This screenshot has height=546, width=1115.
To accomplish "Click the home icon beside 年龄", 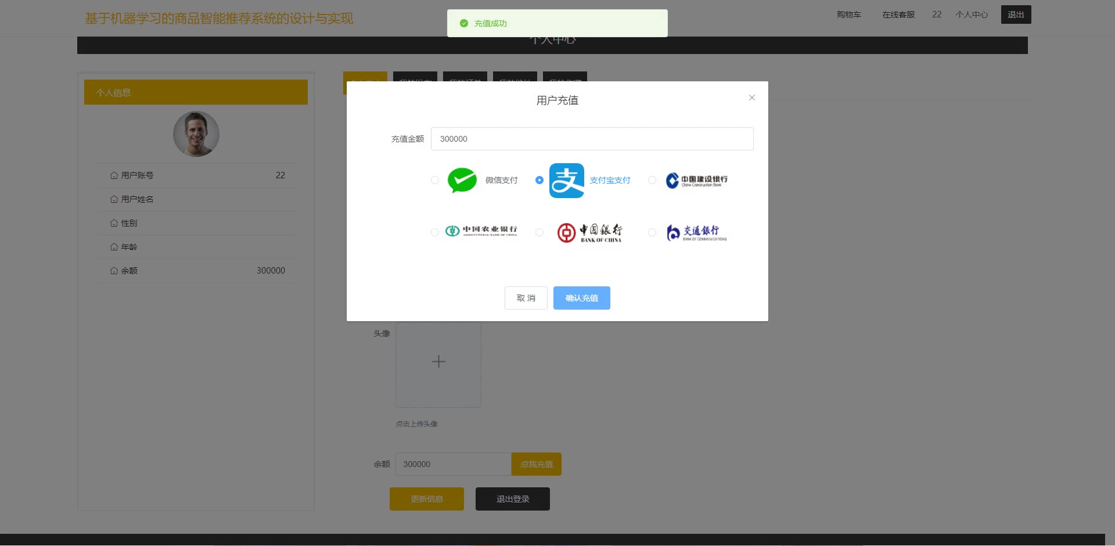I will [114, 247].
